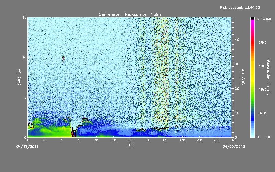Click the '22:' hour tick label
Viewport: 275px width, 172px height.
pos(217,140)
